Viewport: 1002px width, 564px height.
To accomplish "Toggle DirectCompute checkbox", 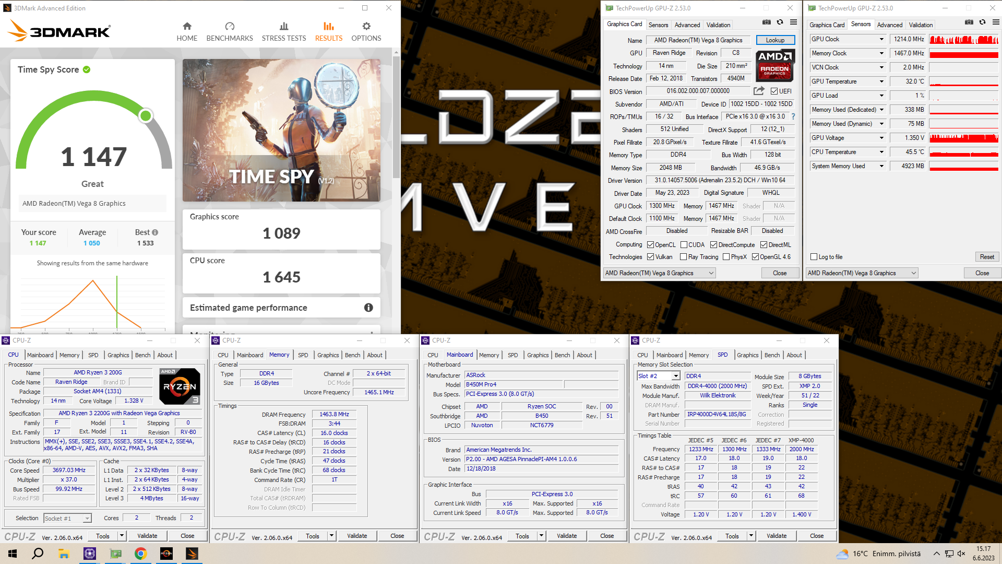I will pos(713,245).
